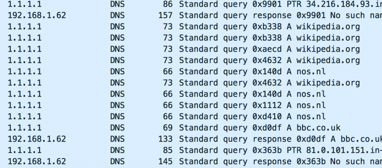Click destination 1.1.1.1 in the 0xaecd row
Screen dimensions: 382x168
click(x=25, y=49)
